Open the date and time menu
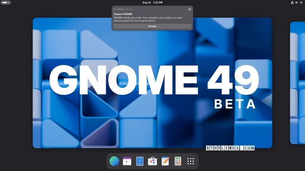 click(152, 2)
